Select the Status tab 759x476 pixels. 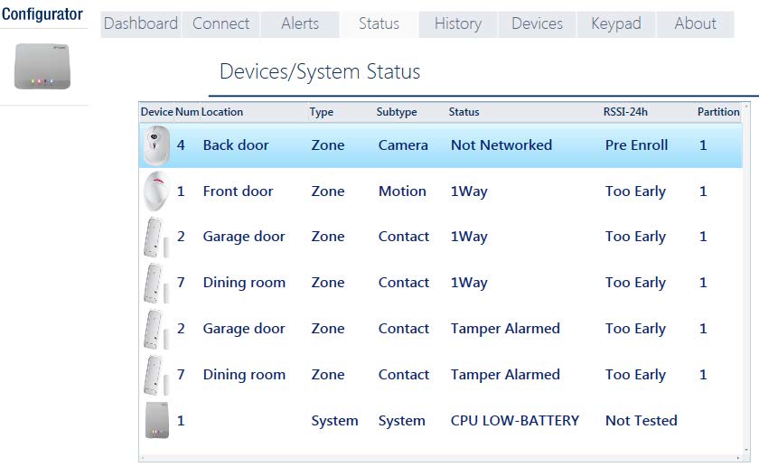coord(379,24)
